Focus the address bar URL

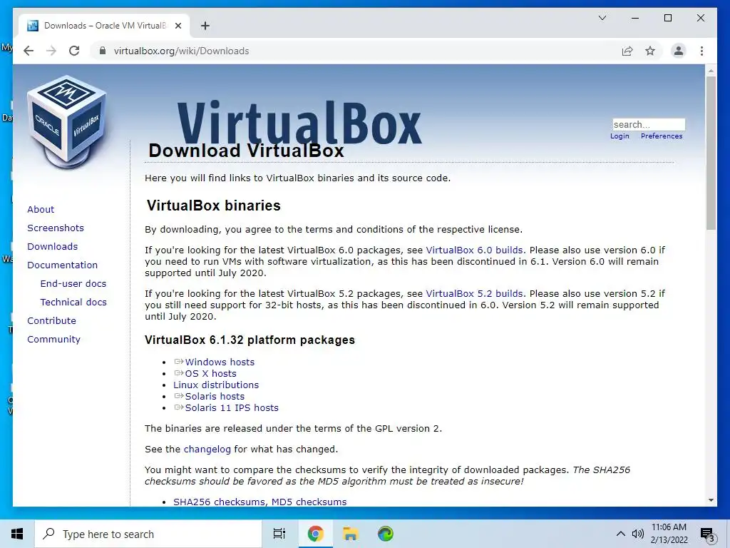182,51
